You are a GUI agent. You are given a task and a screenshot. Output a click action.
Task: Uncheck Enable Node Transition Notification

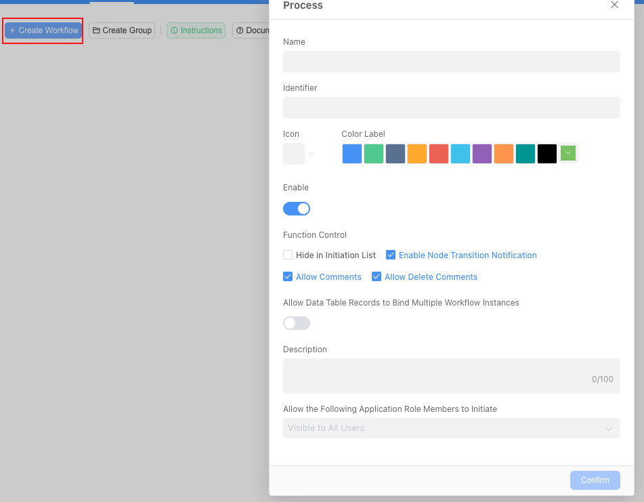[x=391, y=255]
